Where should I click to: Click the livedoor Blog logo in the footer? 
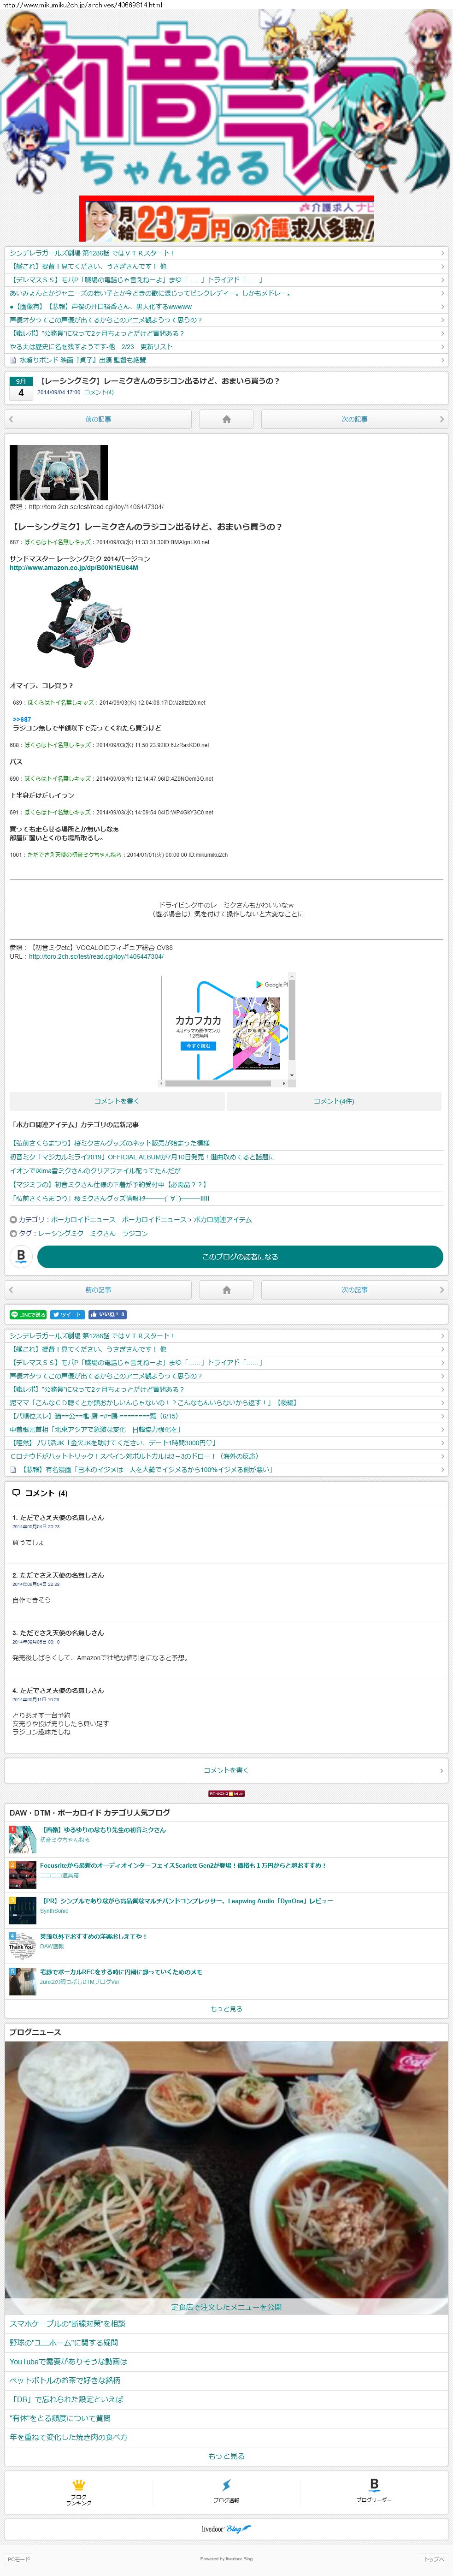click(226, 2529)
